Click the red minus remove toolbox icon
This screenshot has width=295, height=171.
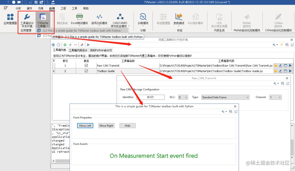(76, 45)
